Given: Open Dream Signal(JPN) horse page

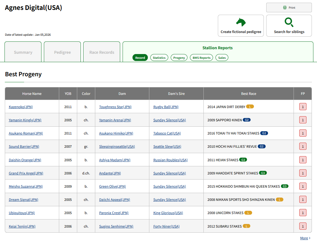Looking at the screenshot, I should point(23,200).
